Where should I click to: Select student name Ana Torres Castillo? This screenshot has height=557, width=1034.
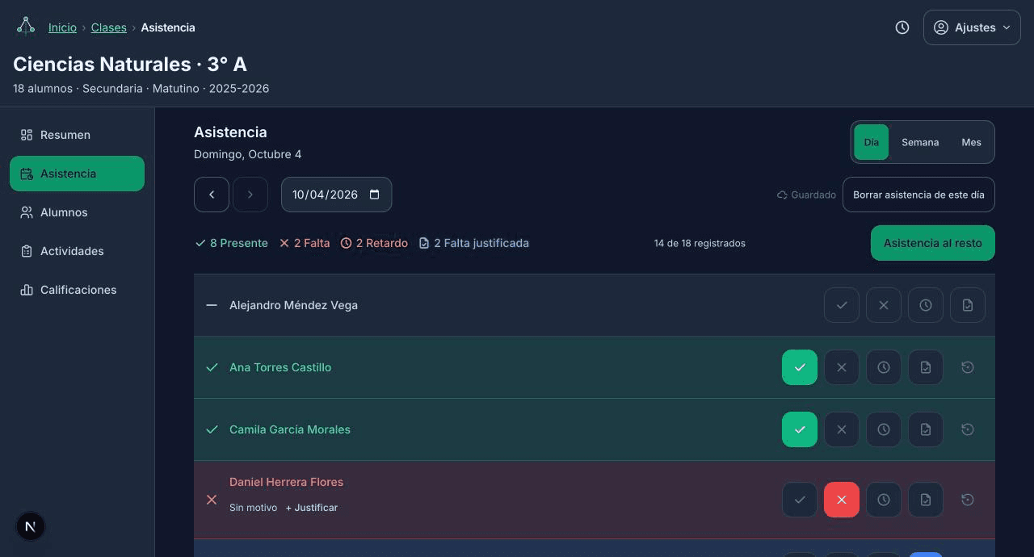coord(280,367)
